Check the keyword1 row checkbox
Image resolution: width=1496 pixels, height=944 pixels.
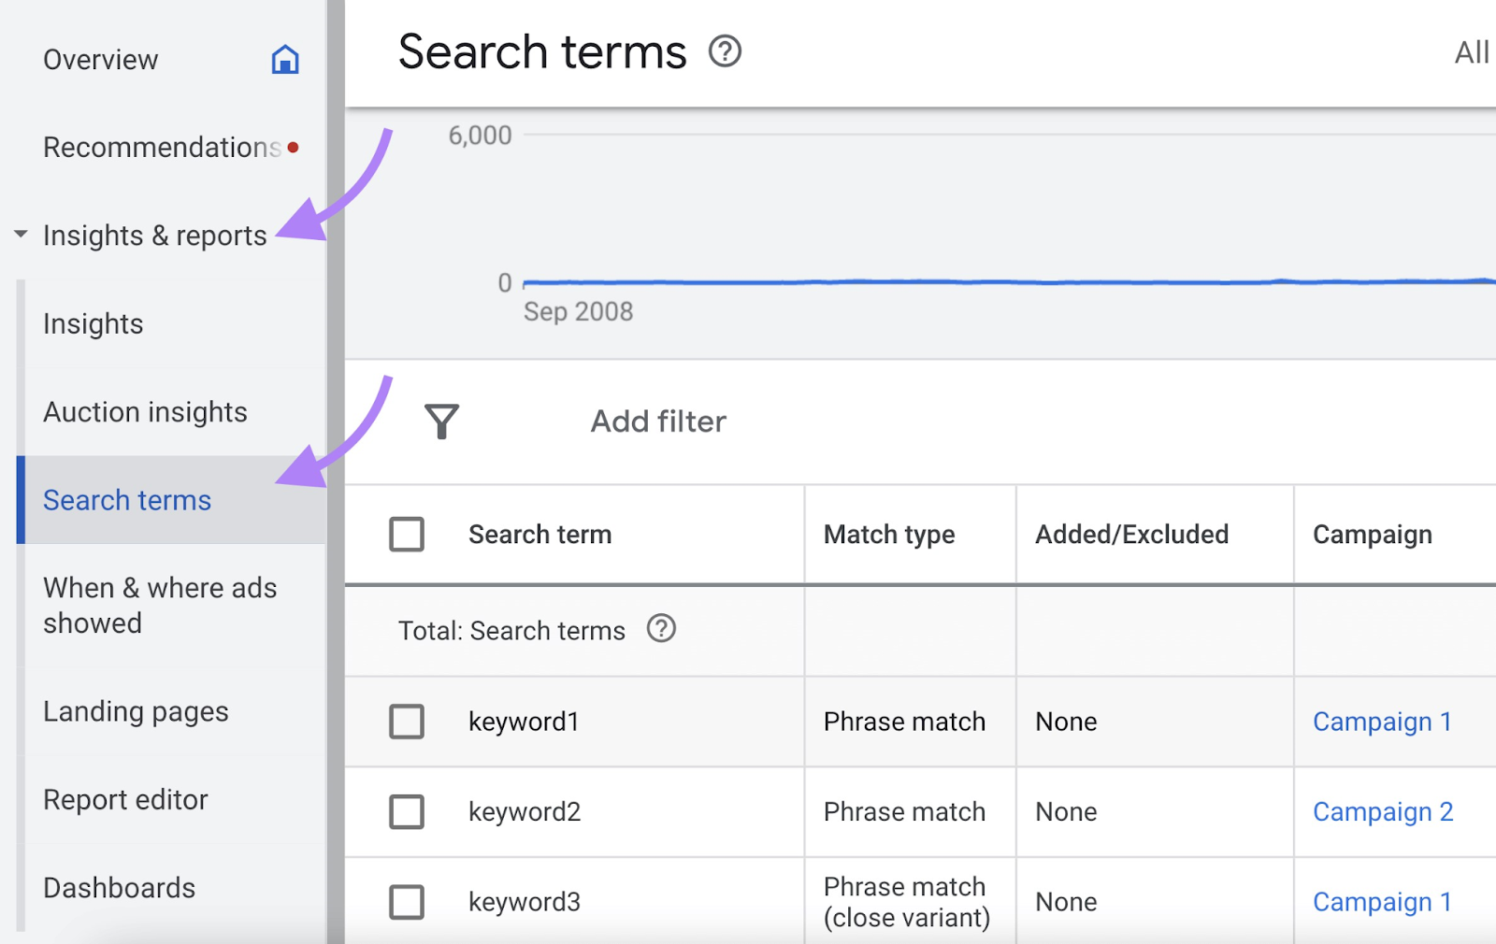point(407,722)
